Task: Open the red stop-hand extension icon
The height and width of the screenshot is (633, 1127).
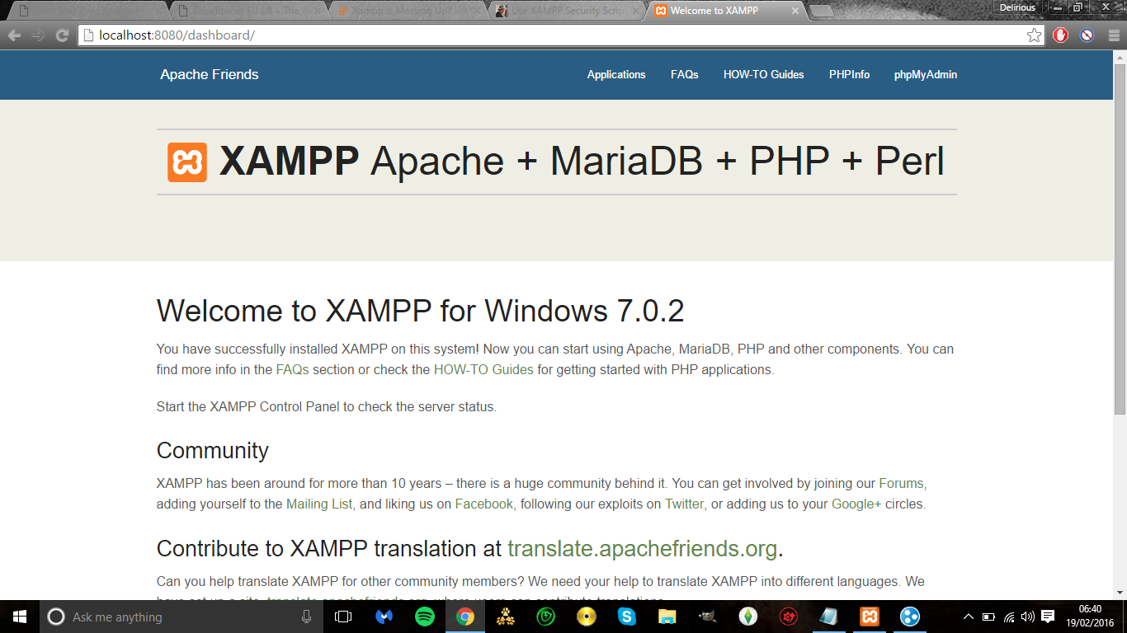Action: pos(1061,35)
